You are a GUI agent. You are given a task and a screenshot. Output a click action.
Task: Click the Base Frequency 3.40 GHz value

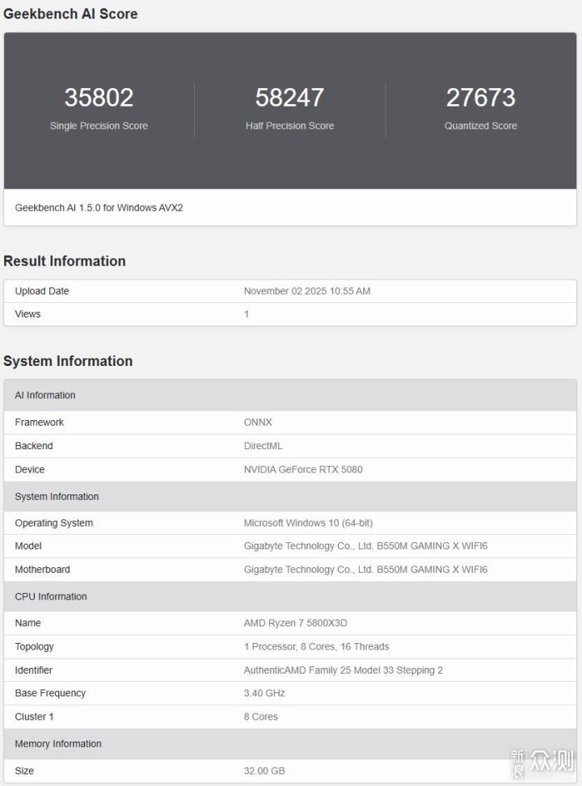pyautogui.click(x=264, y=693)
